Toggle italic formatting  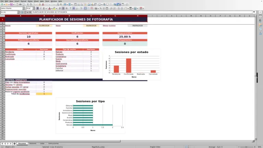click(x=41, y=8)
